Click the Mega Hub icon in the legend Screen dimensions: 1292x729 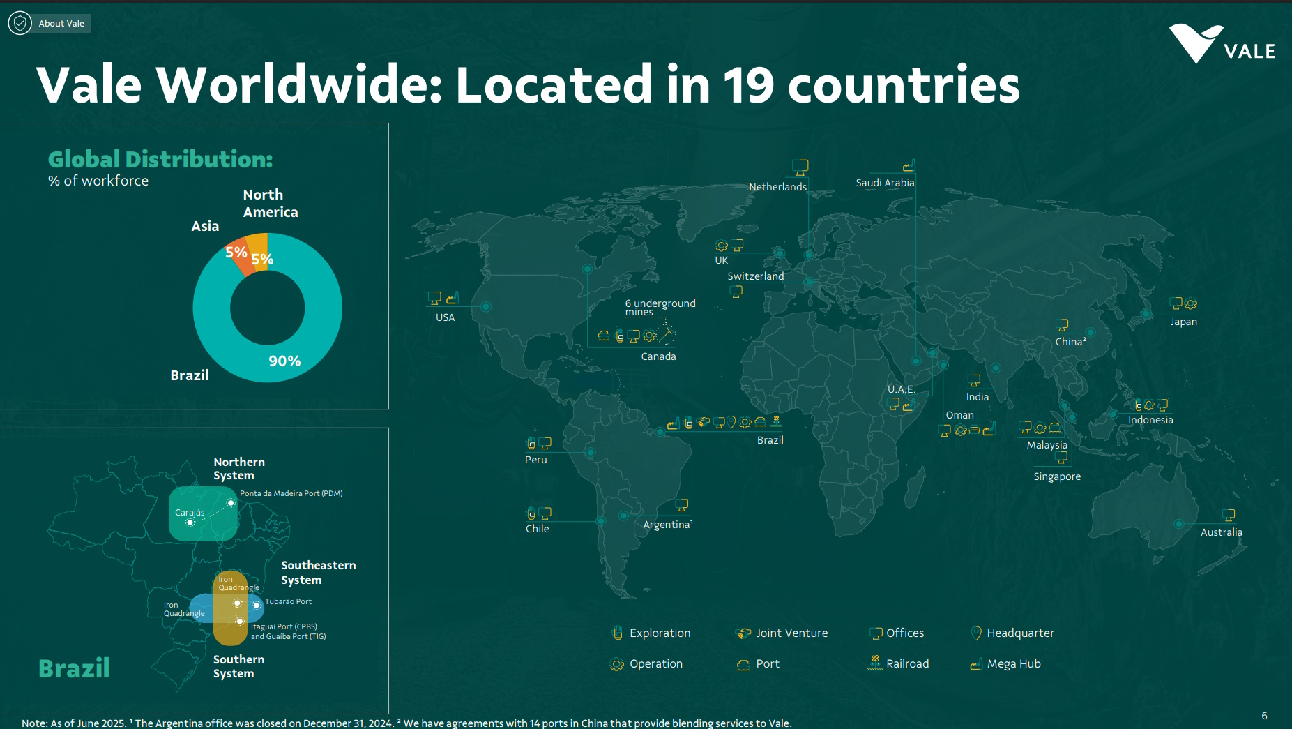976,664
